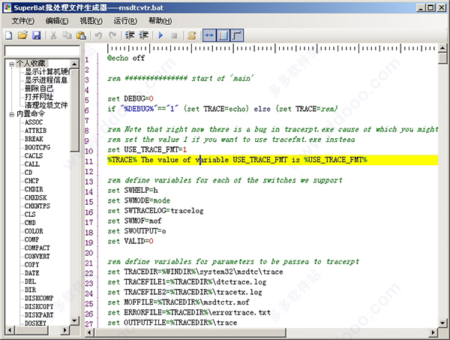Select 删除自己 in favorites
This screenshot has width=450, height=340.
click(39, 88)
